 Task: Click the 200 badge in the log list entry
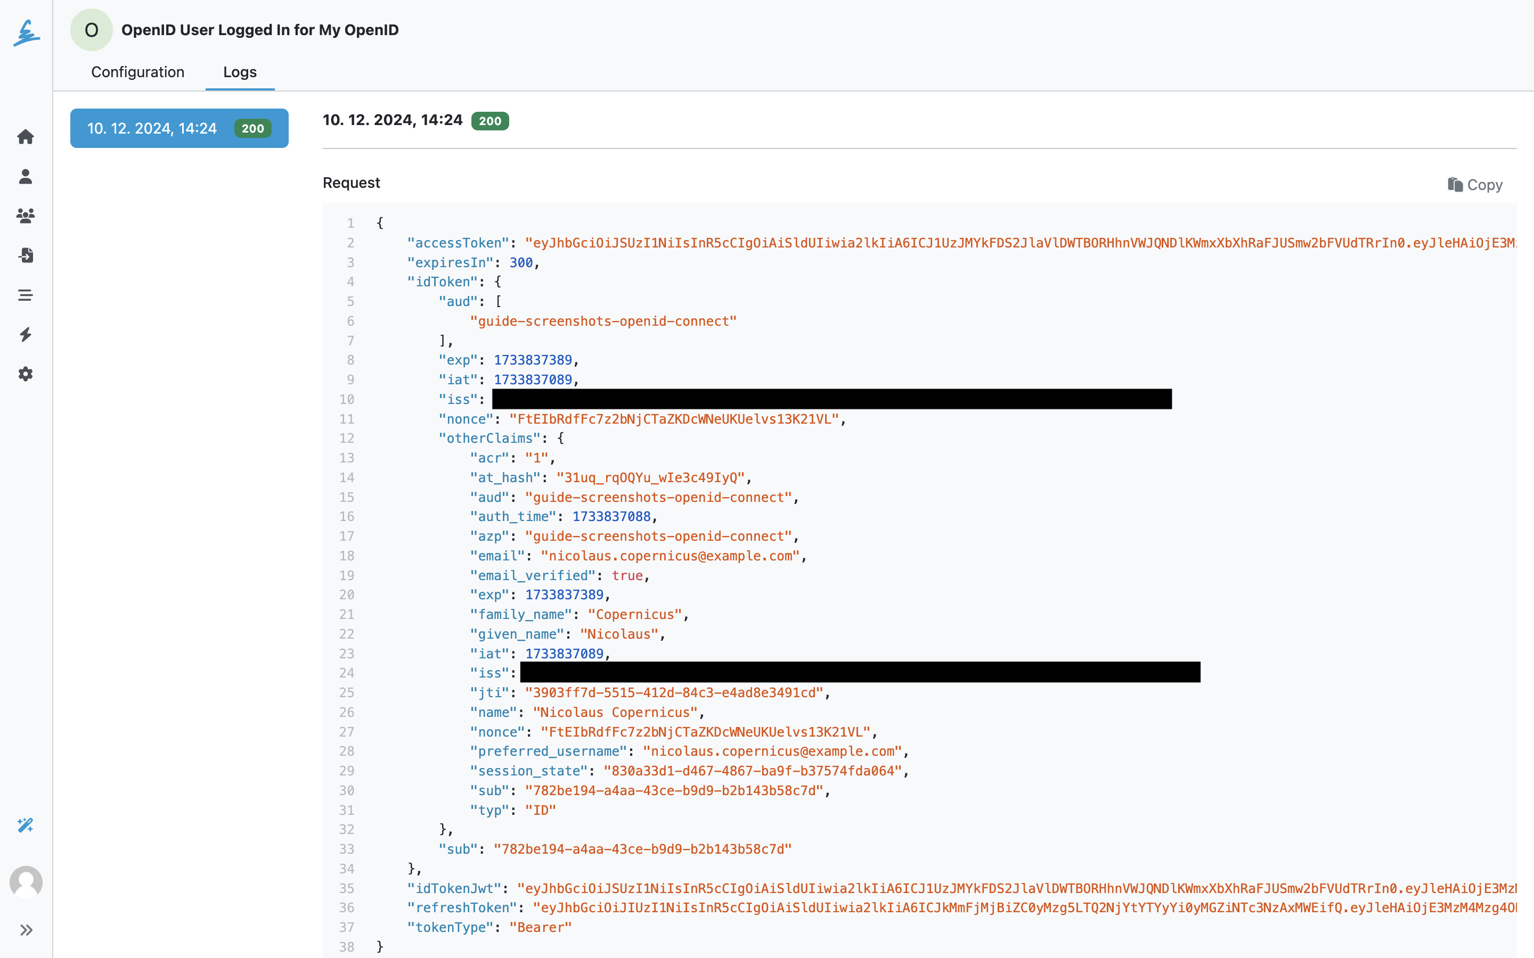(252, 129)
